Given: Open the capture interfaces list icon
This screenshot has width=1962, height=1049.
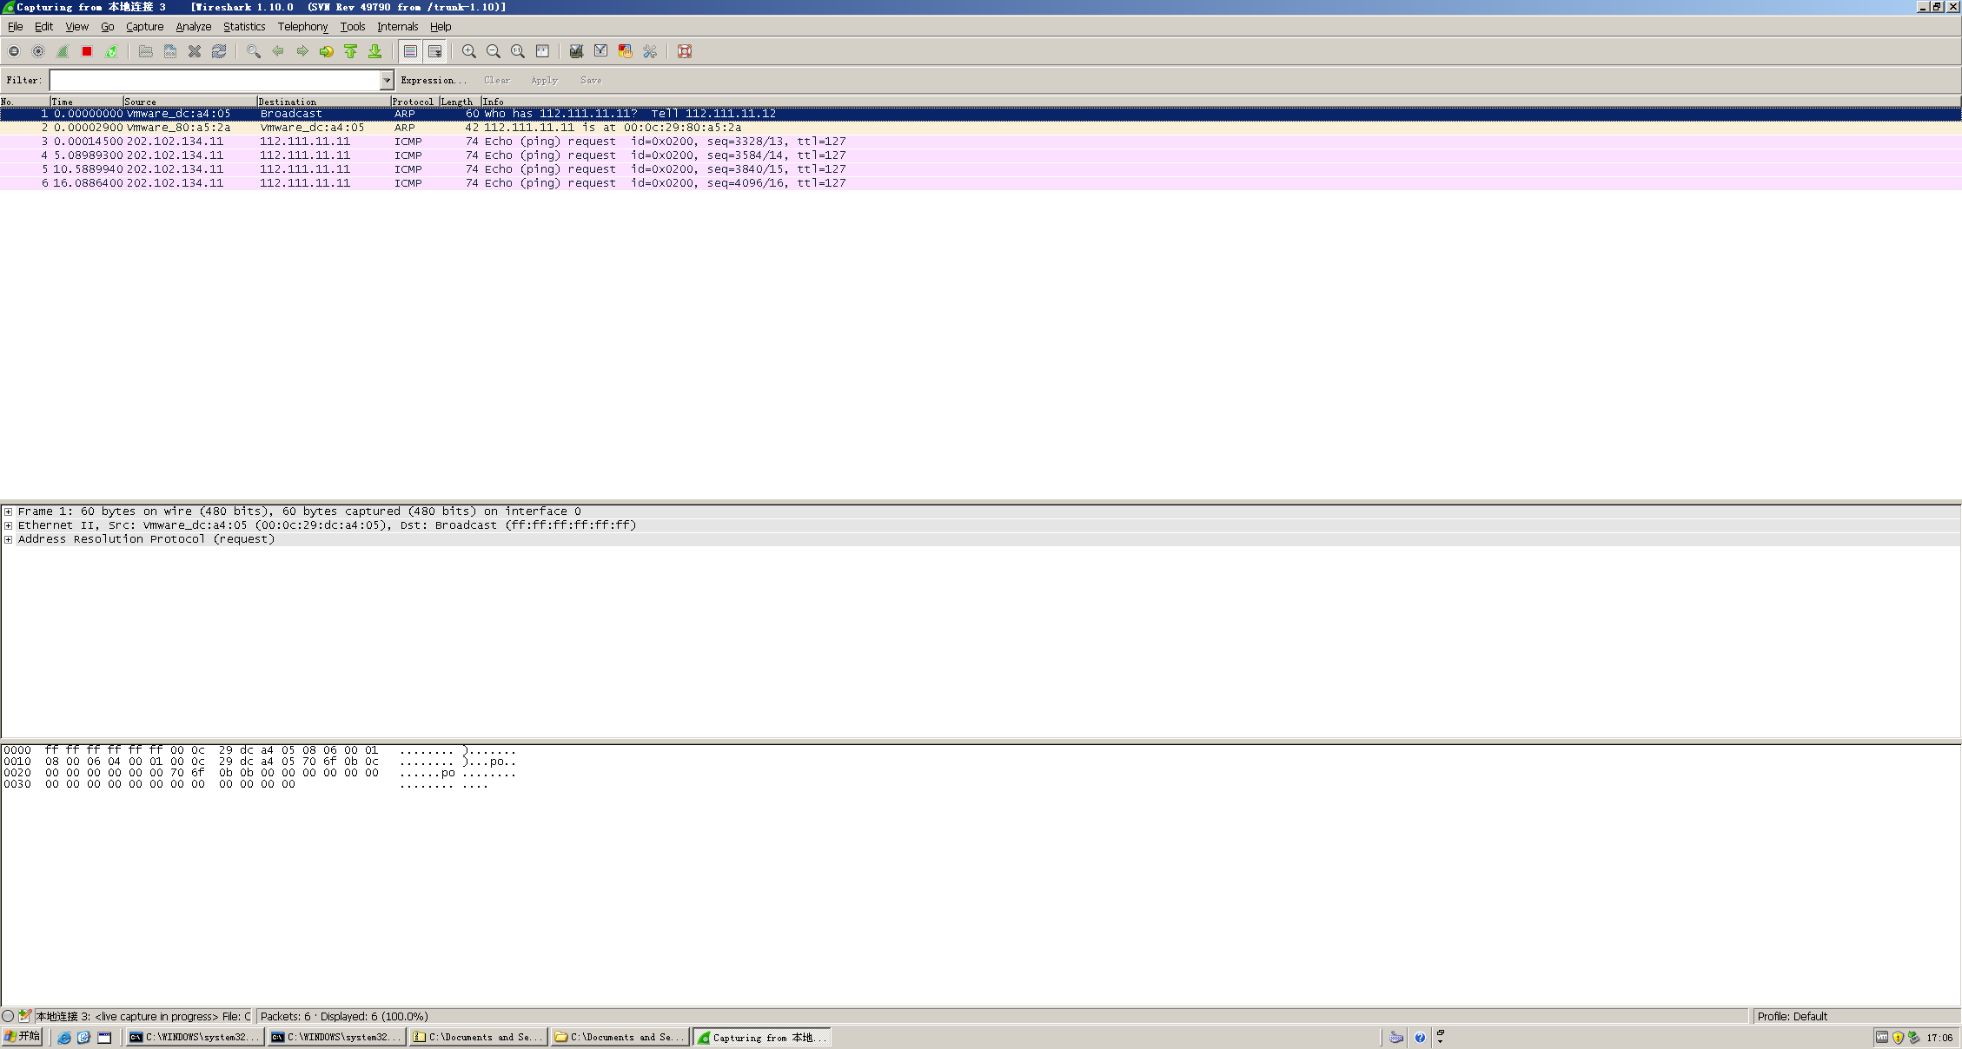Looking at the screenshot, I should pyautogui.click(x=14, y=51).
